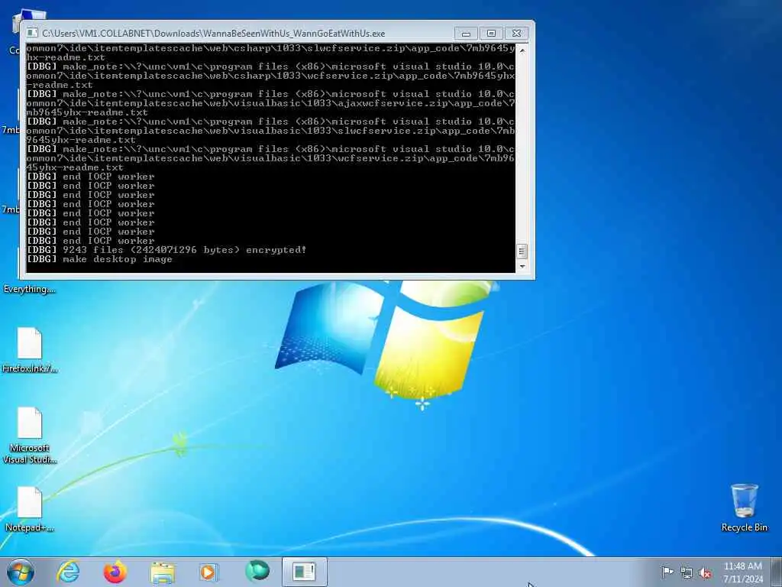Click the last 'end IOCP worker' line

(x=90, y=241)
